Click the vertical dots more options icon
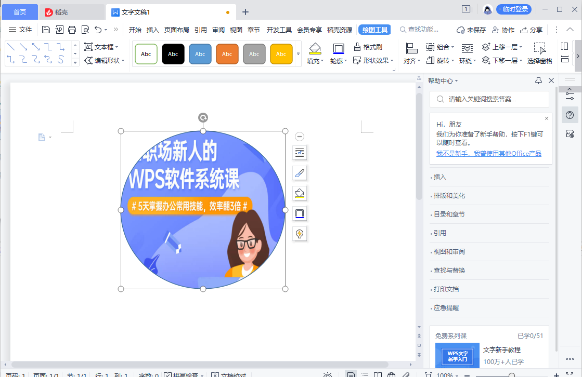 [x=556, y=30]
